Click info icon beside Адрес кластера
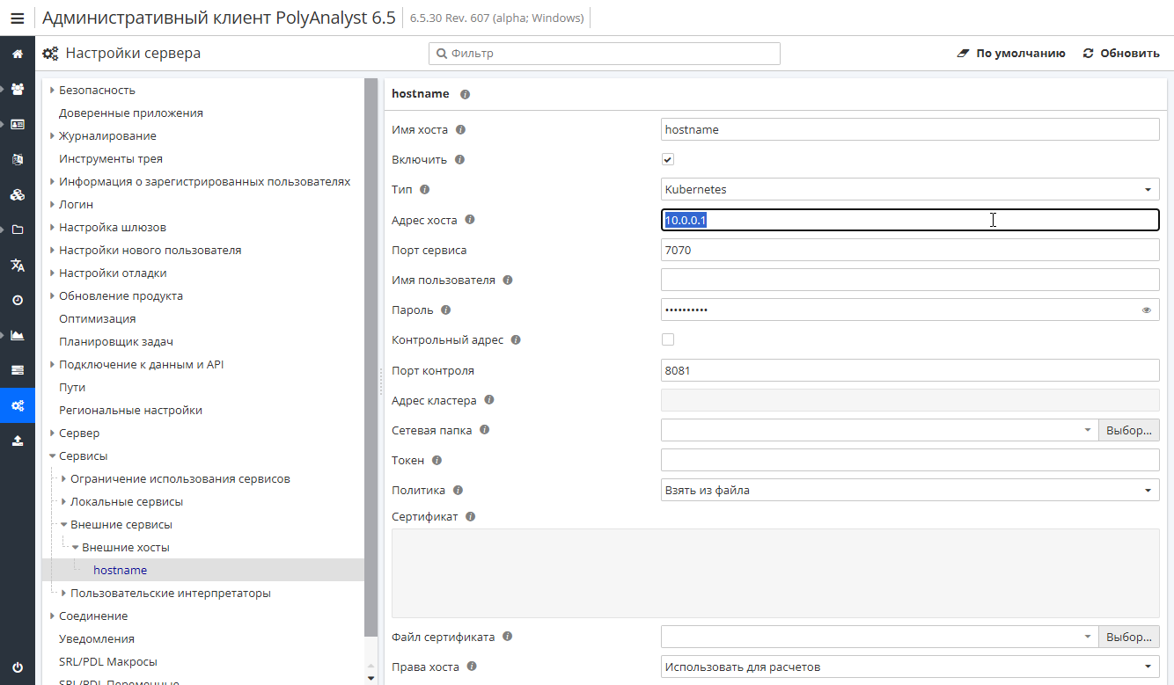 (489, 400)
